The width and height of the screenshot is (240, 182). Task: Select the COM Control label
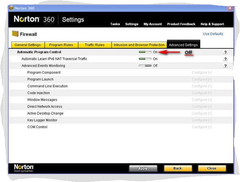pyautogui.click(x=37, y=127)
